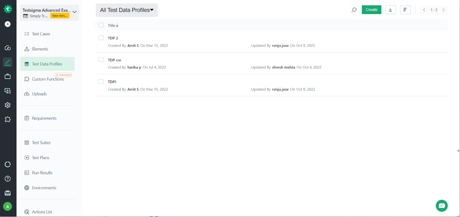This screenshot has height=217, width=460.
Task: Click the plus icon to create new item
Action: [7, 24]
